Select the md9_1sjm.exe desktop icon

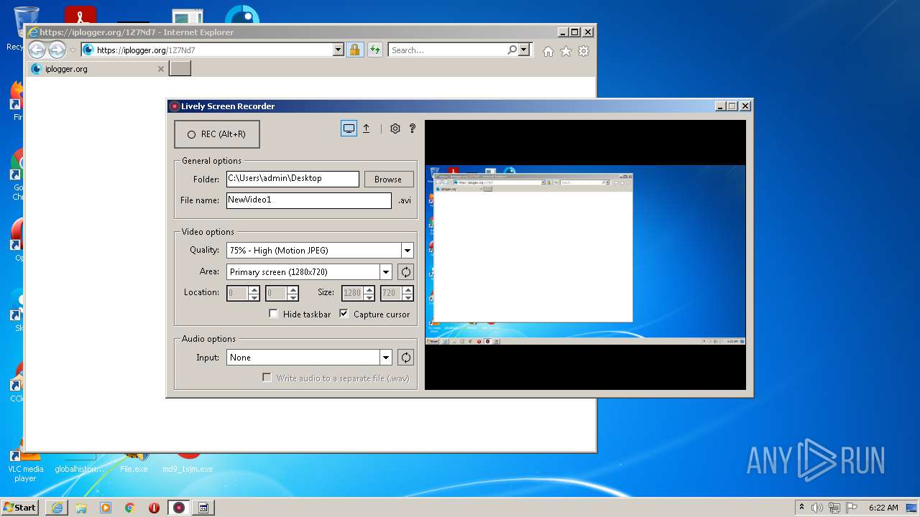tap(188, 463)
